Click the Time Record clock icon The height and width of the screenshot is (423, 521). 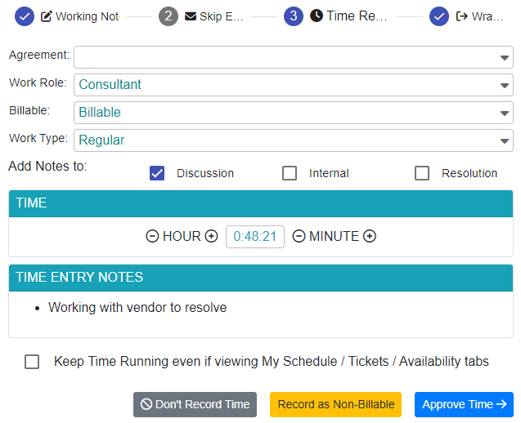tap(317, 16)
